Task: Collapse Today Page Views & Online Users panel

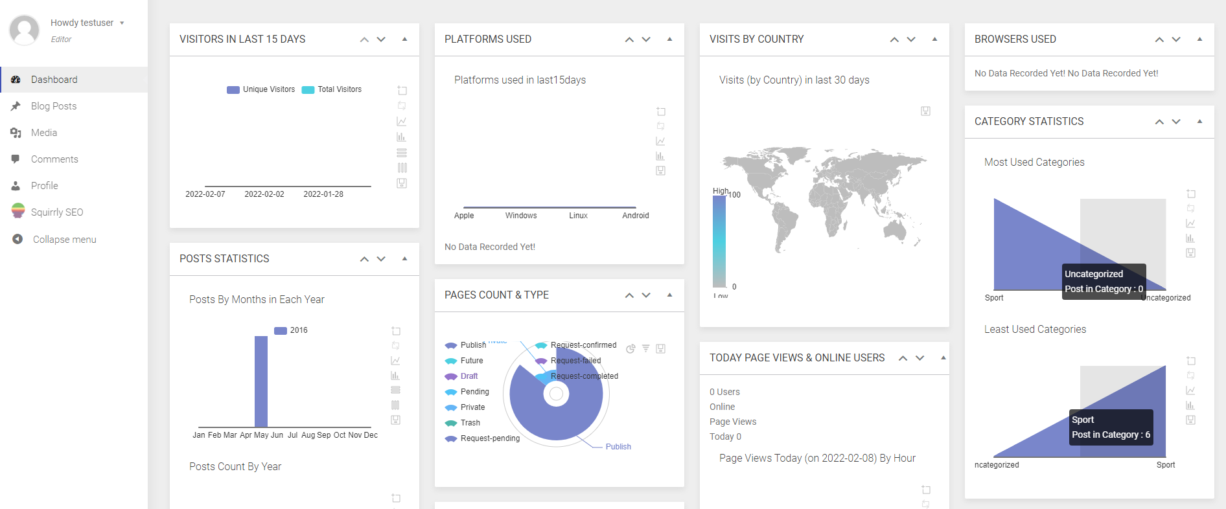Action: tap(943, 358)
